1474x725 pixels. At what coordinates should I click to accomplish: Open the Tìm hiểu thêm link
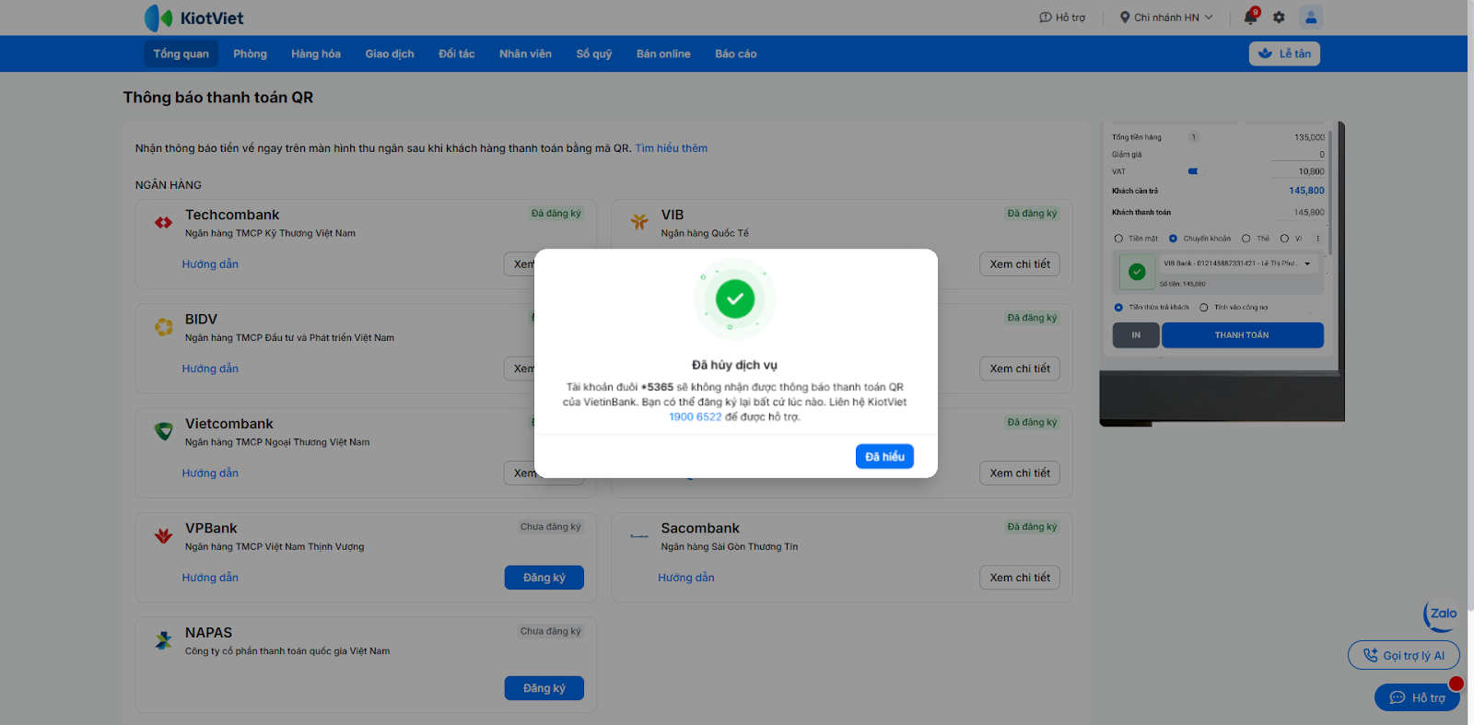[672, 148]
